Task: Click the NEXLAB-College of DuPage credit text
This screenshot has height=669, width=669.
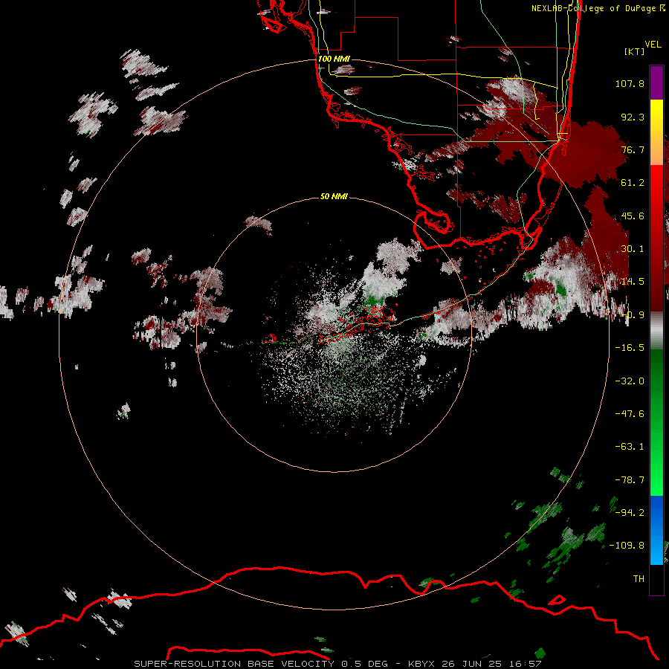Action: 598,8
